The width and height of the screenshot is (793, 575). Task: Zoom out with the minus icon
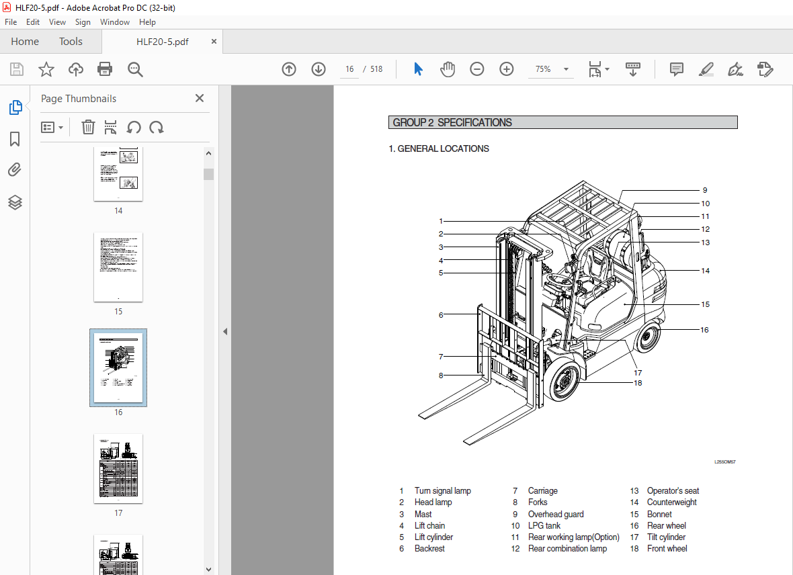[477, 69]
